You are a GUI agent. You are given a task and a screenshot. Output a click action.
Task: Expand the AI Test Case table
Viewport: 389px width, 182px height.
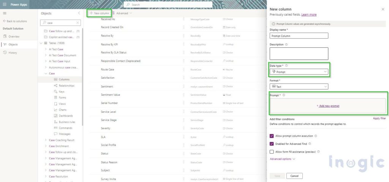(46, 49)
